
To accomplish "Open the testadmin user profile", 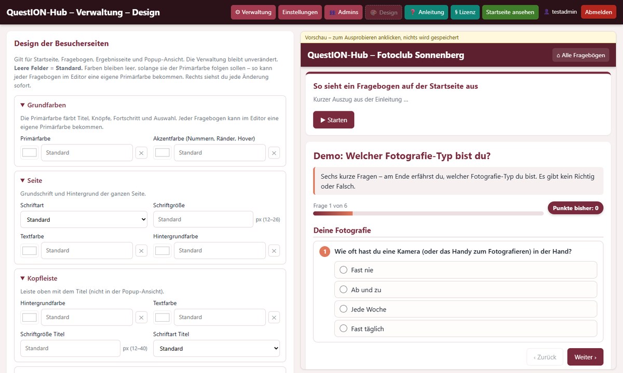I will [x=560, y=12].
